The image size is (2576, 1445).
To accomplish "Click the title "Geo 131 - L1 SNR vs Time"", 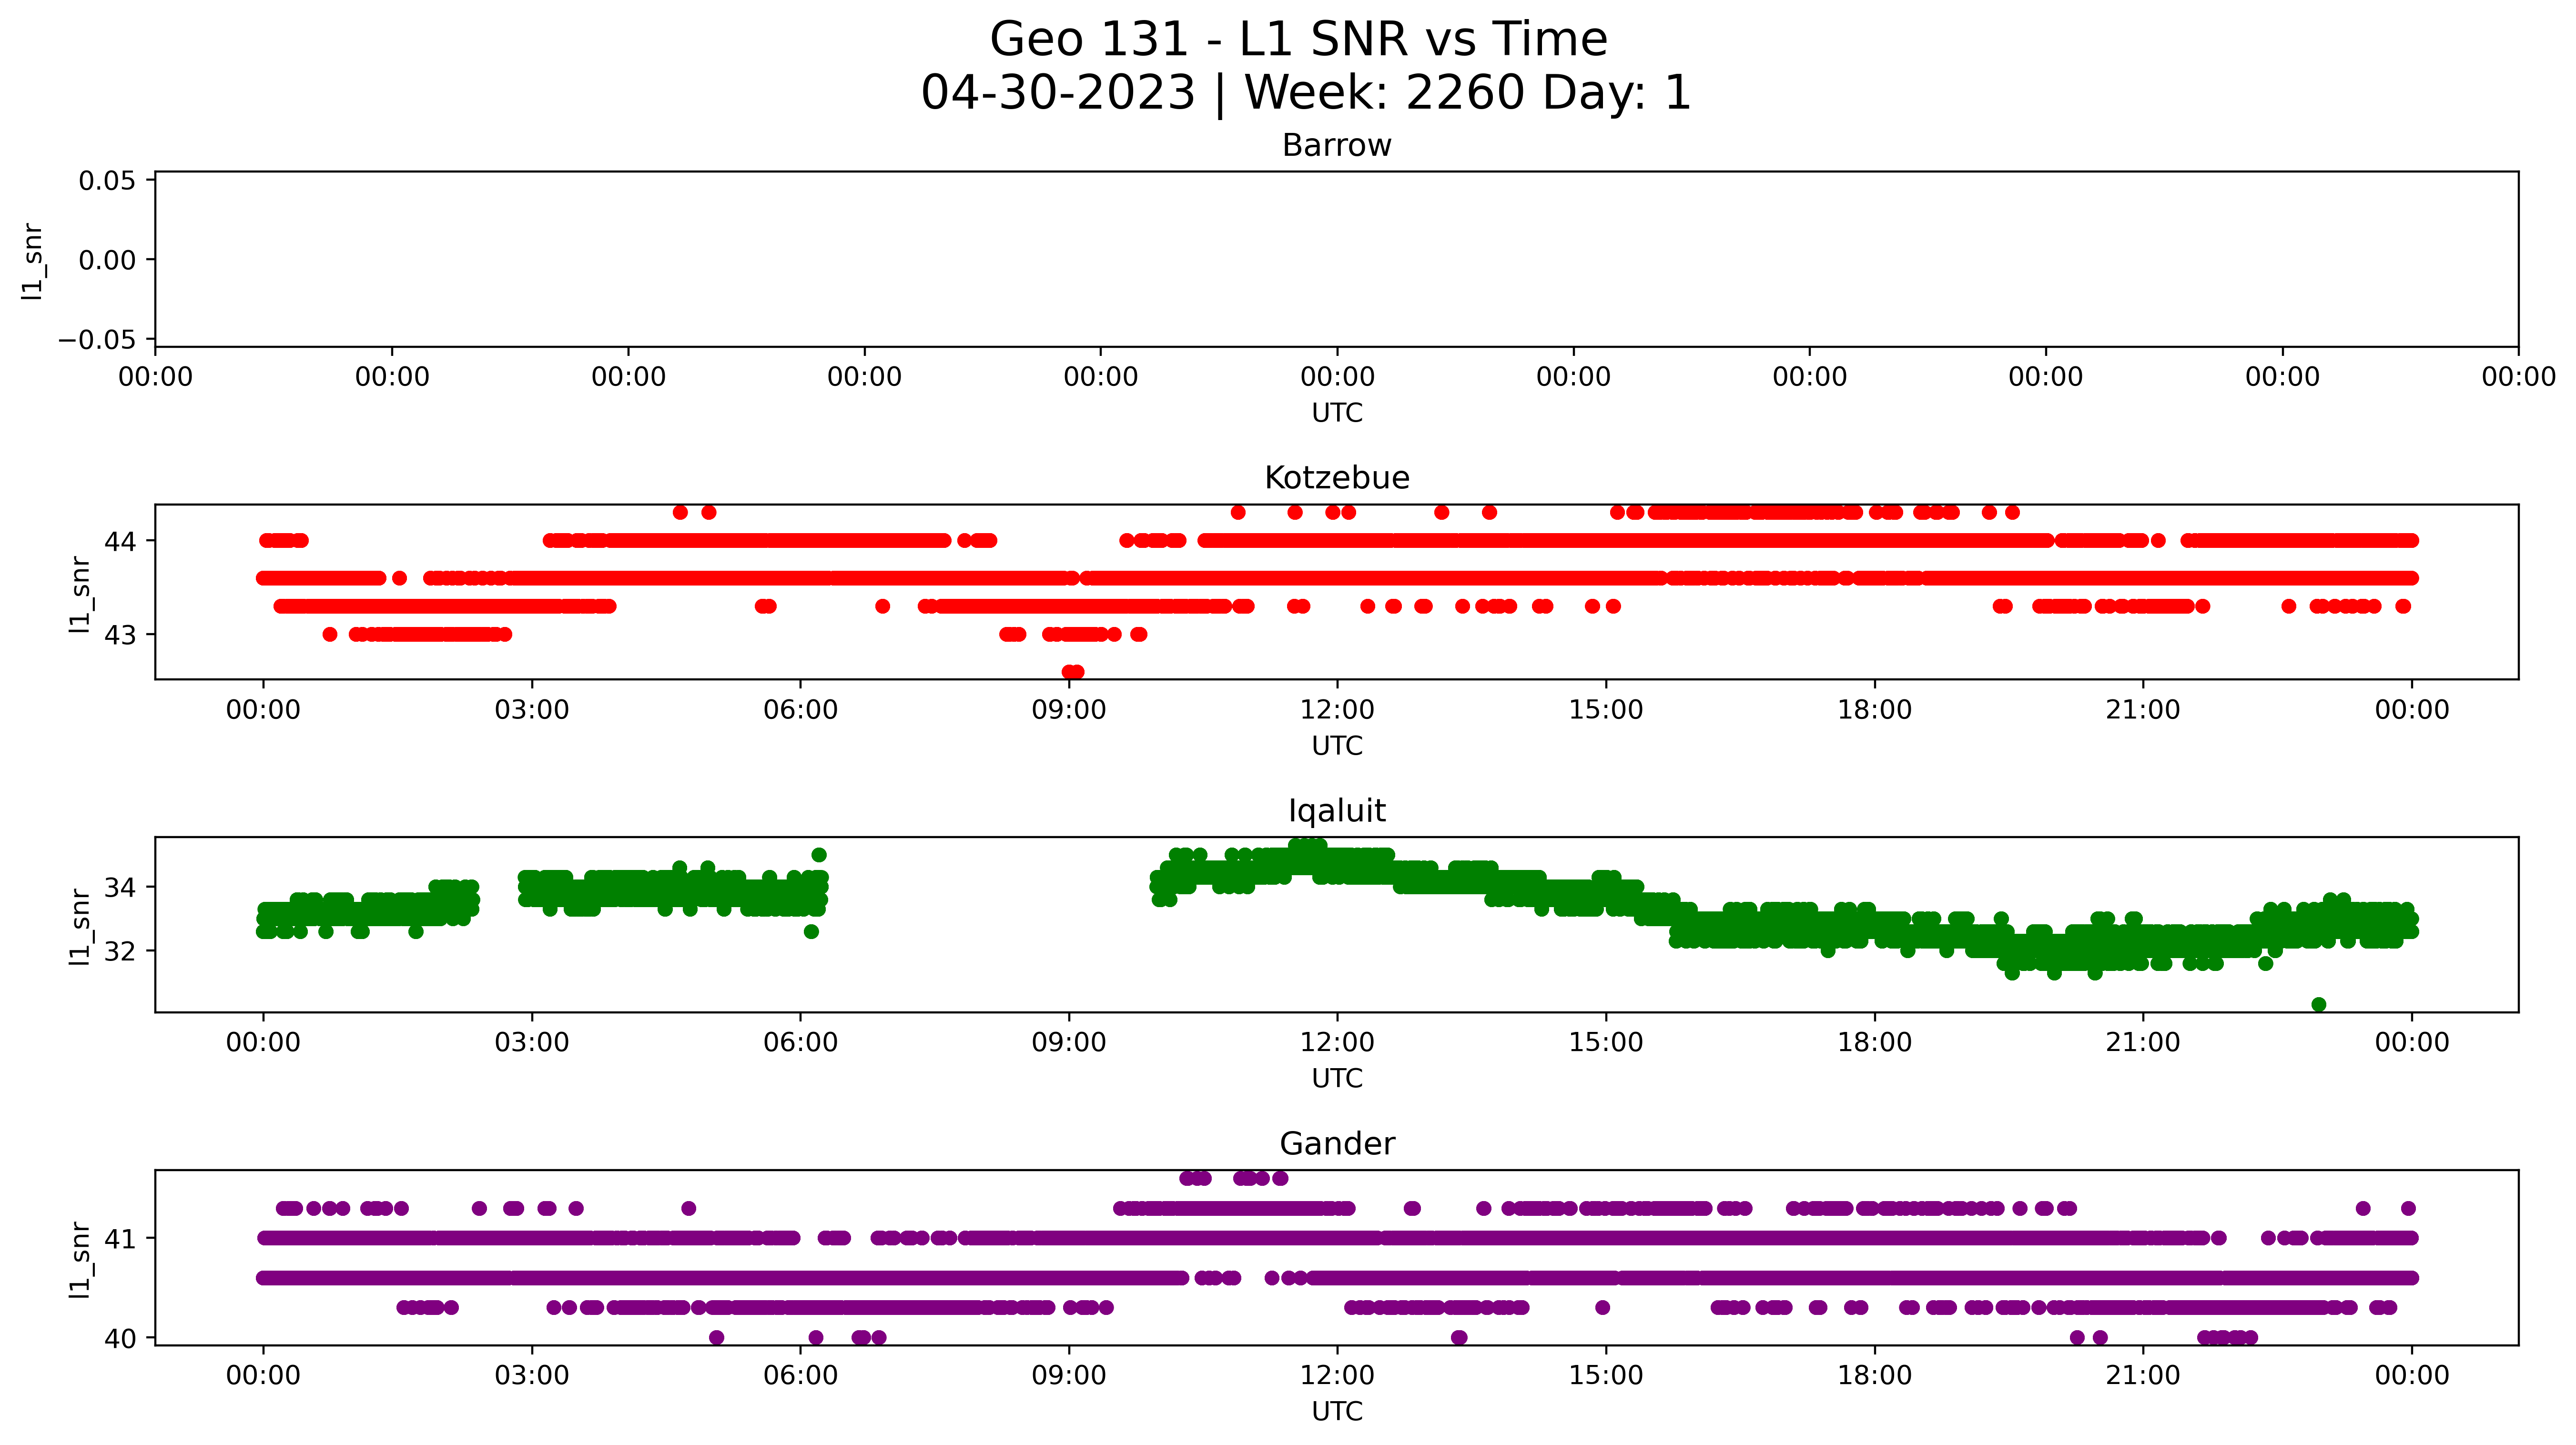I will (1298, 40).
